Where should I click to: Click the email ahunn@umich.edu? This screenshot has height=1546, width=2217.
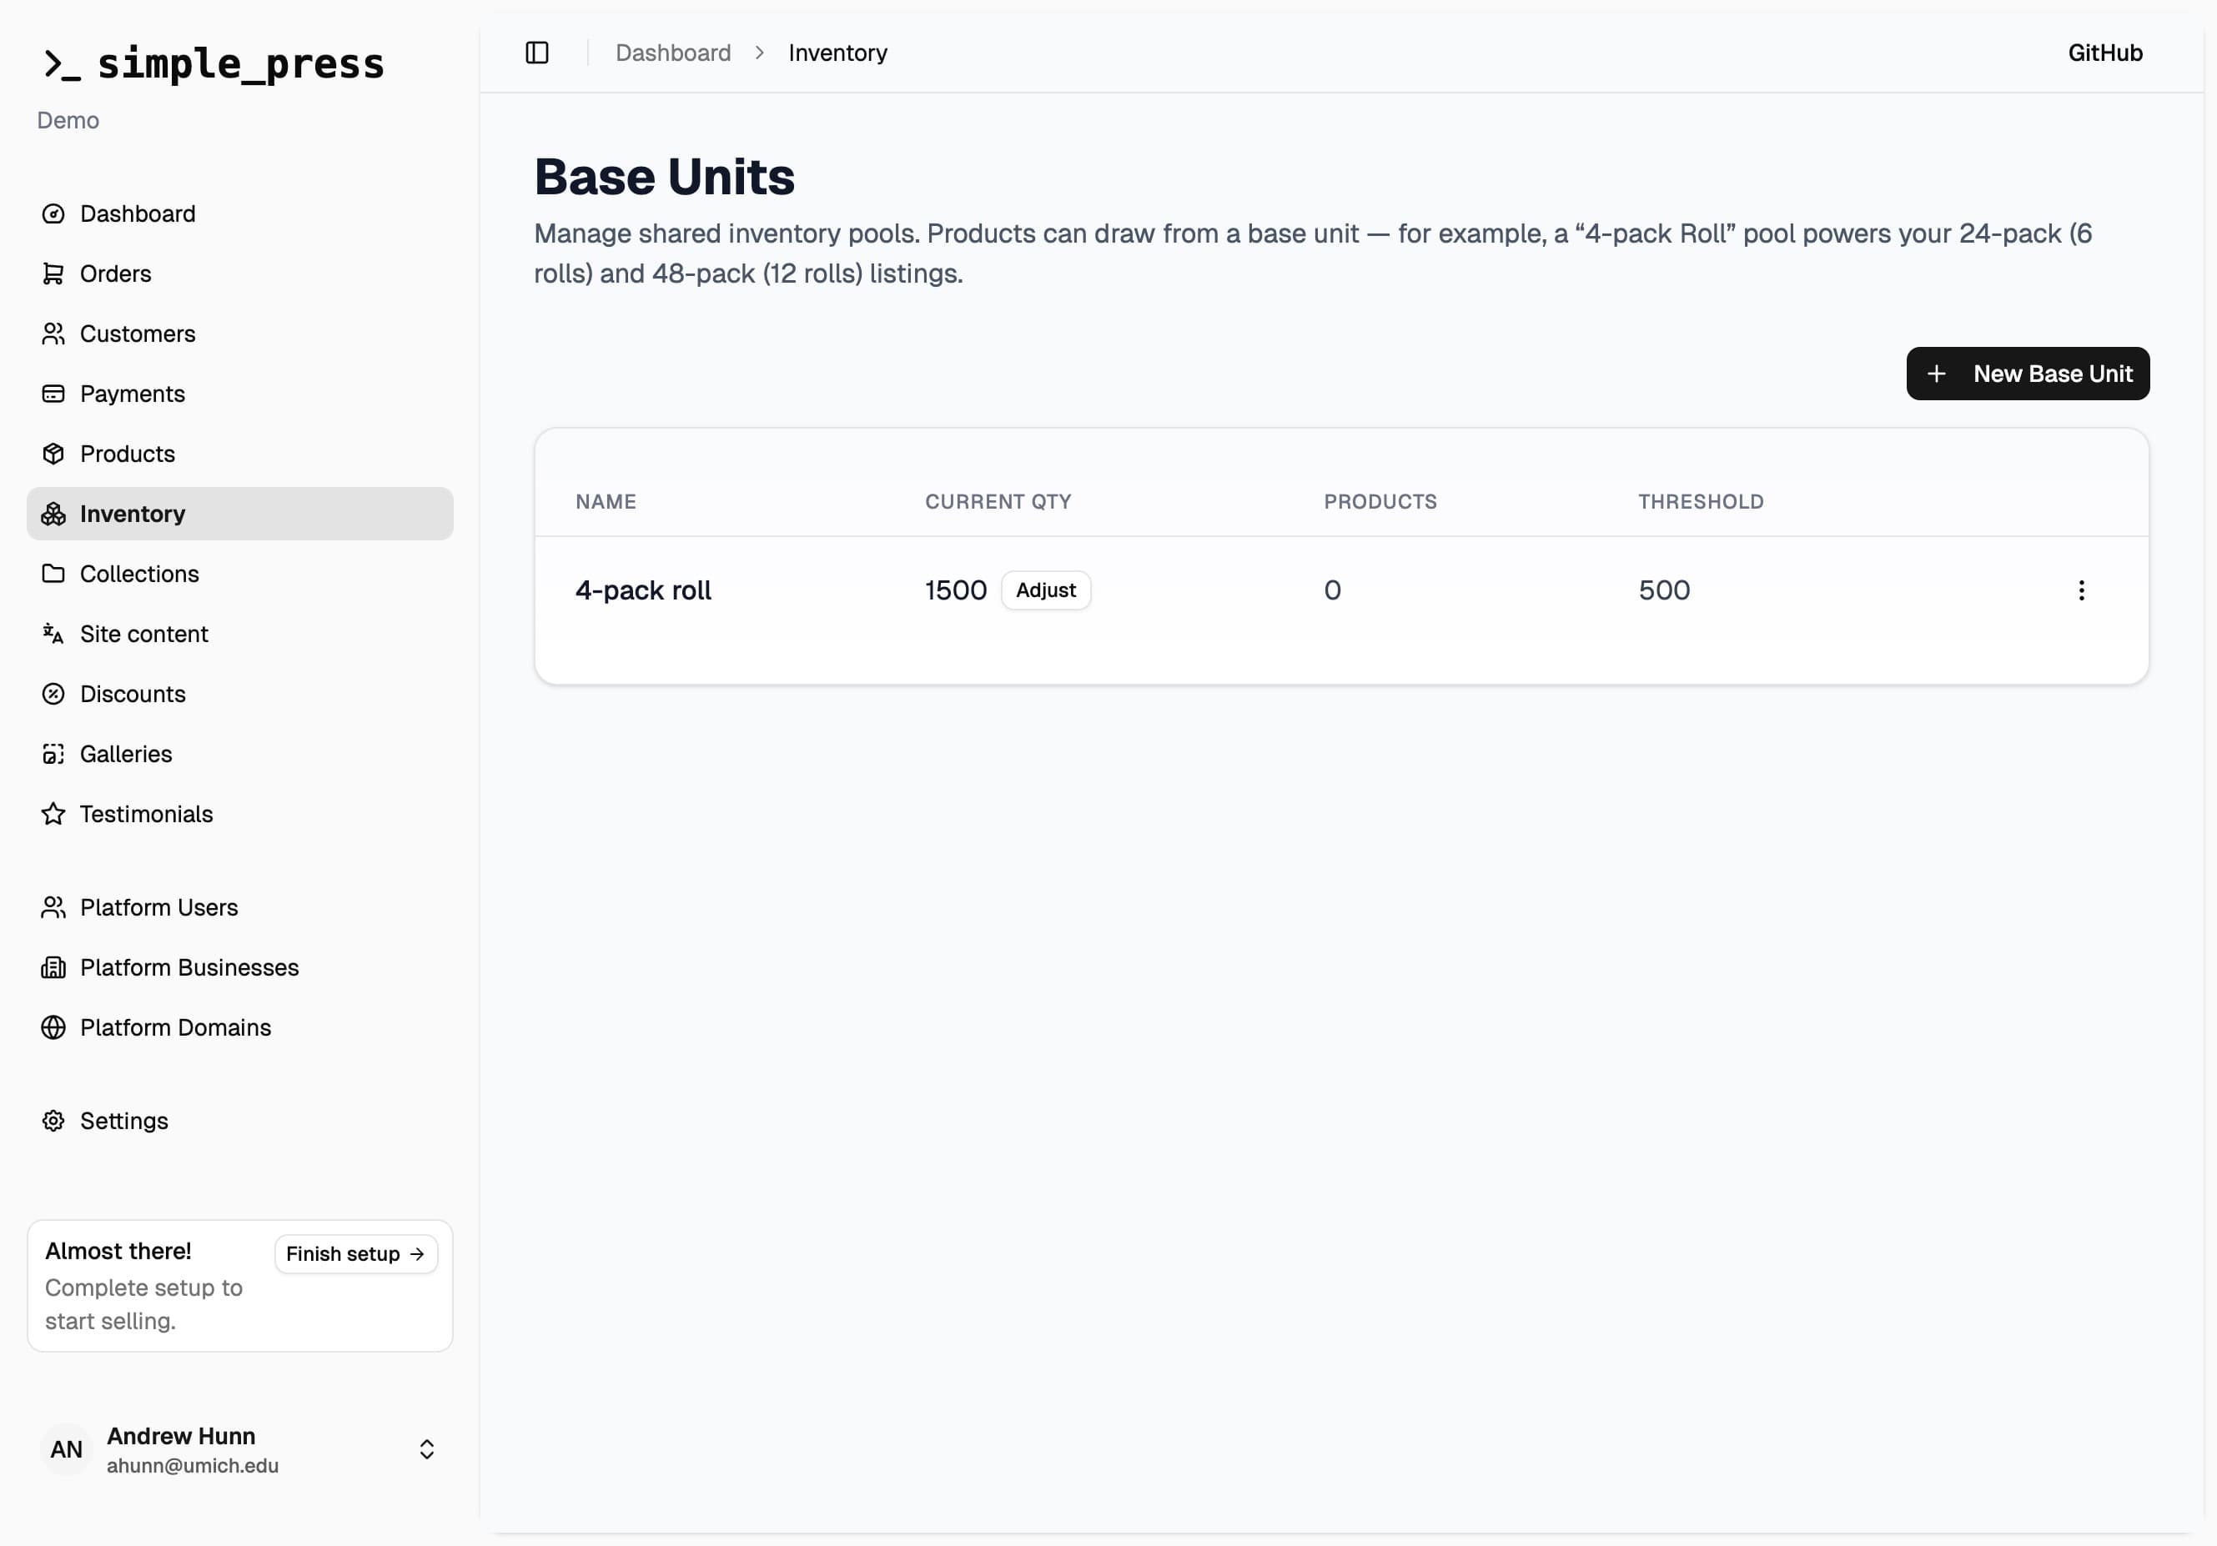[192, 1465]
